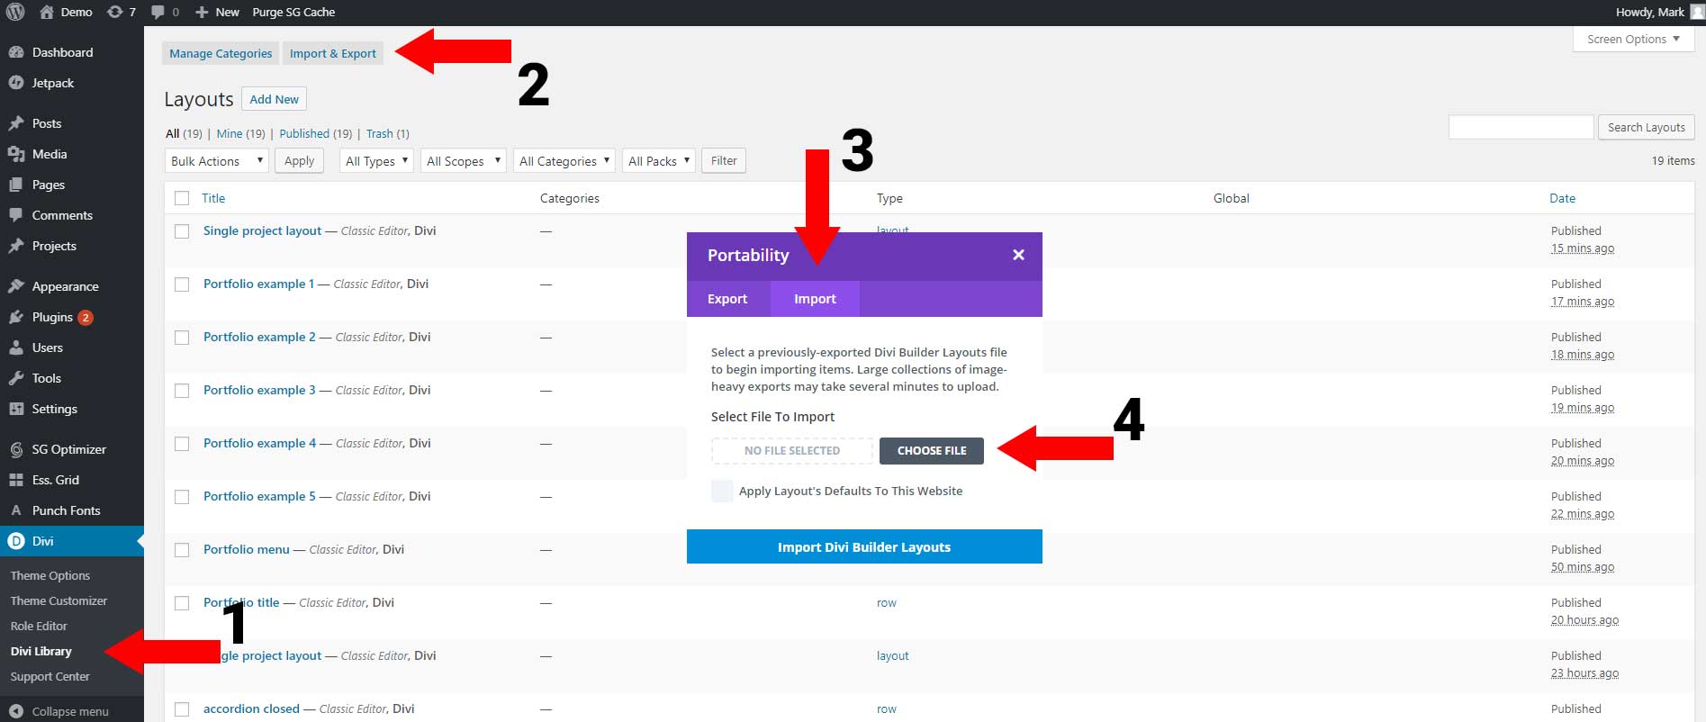Open Theme Options under Divi
This screenshot has width=1706, height=722.
[50, 575]
